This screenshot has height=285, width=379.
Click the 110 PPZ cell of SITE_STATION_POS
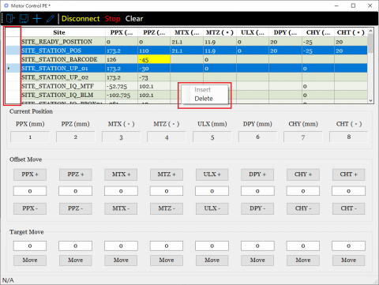pyautogui.click(x=154, y=51)
